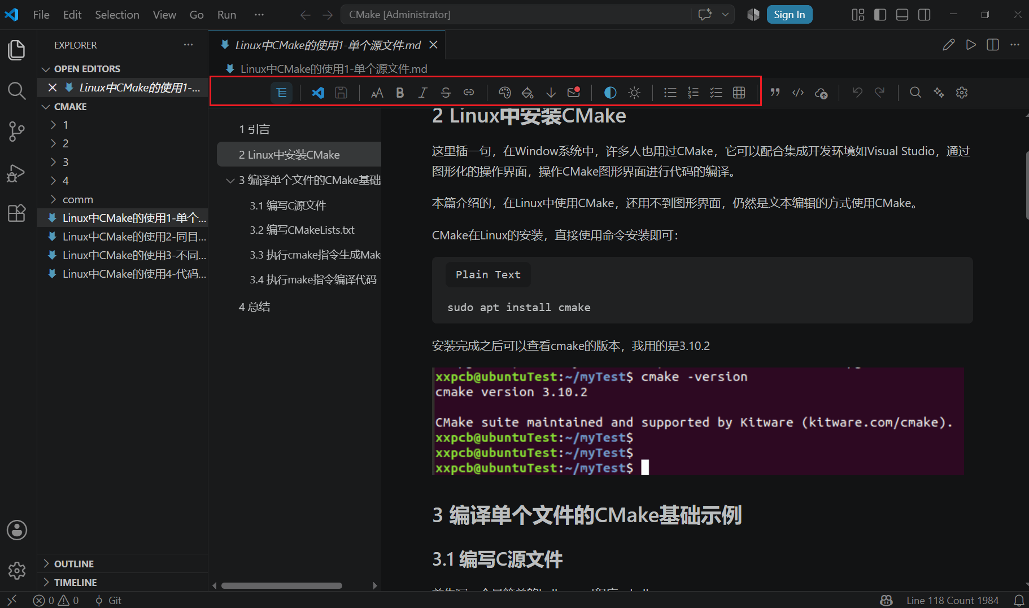This screenshot has height=608, width=1029.
Task: Toggle the bottom panel
Action: point(902,15)
